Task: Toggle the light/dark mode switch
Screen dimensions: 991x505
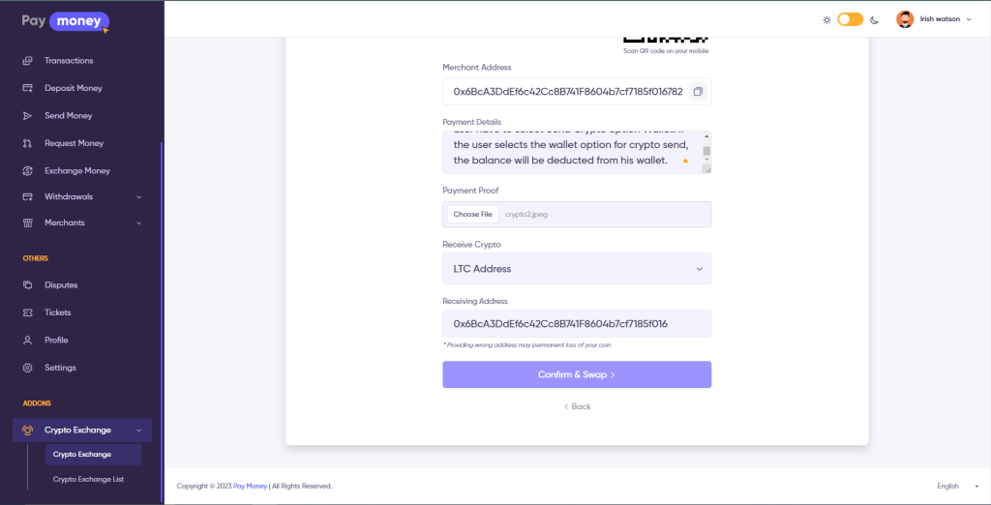Action: coord(850,19)
